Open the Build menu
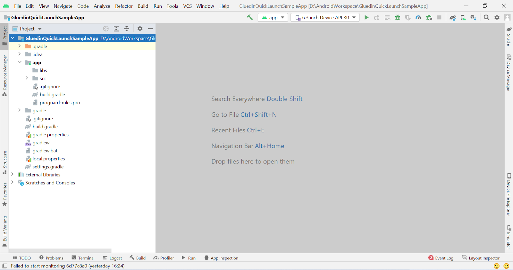513x270 pixels. point(143,6)
